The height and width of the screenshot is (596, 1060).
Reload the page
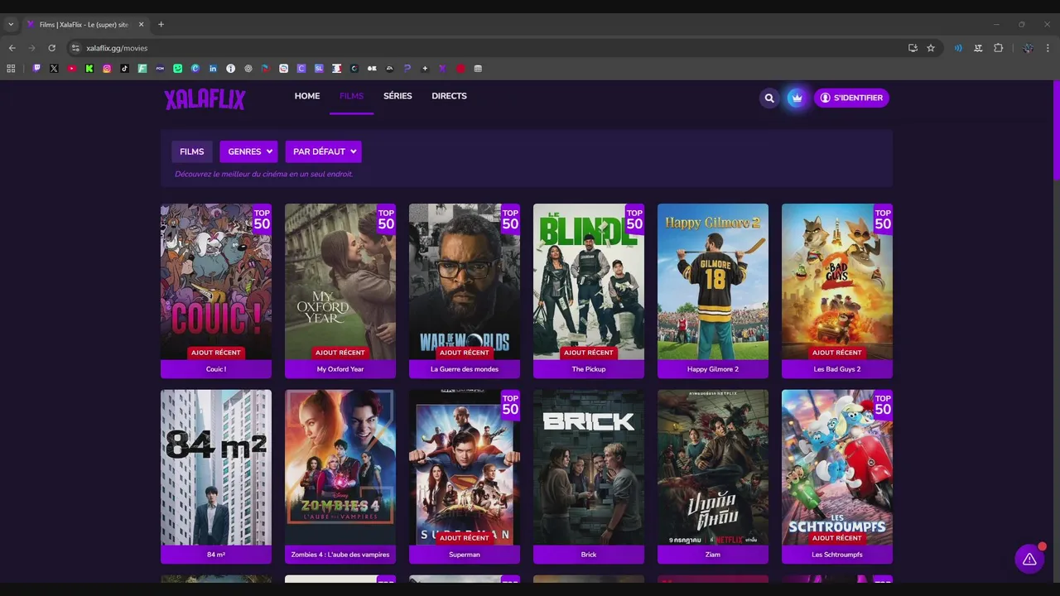point(51,48)
